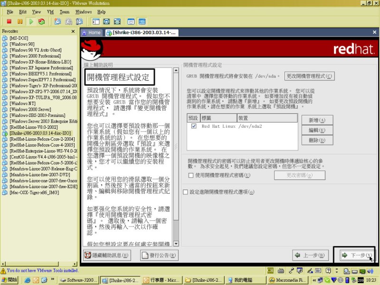Open the VM menu
Viewport: 380px width, 285px height.
point(49,11)
